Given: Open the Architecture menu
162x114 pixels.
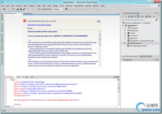Looking at the screenshot, I should [79, 6].
